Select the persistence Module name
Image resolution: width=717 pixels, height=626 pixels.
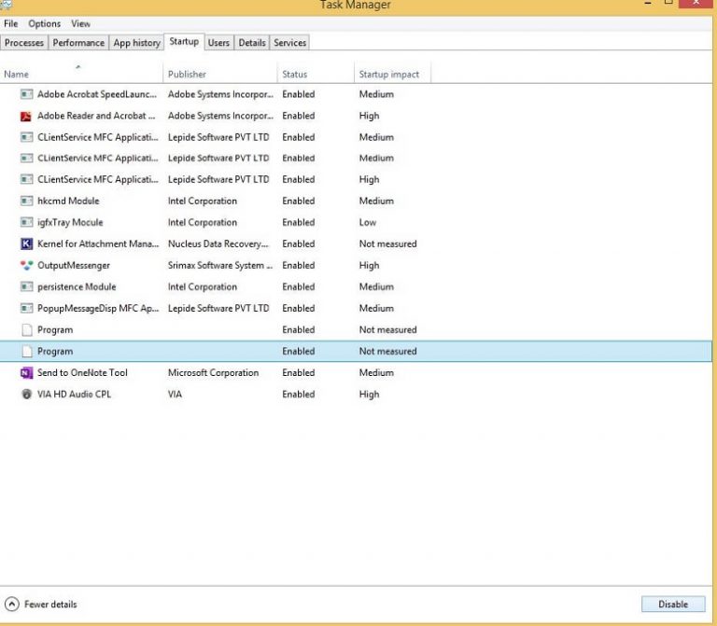77,287
